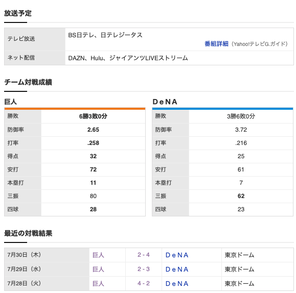Click the テレビ放送 row label
Viewport: 296px width, 293px height.
[x=21, y=39]
